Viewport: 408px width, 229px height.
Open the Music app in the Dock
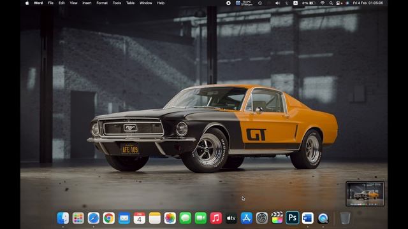pyautogui.click(x=216, y=218)
